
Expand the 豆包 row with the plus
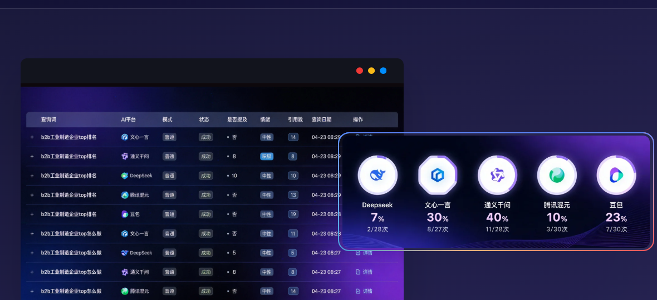coord(32,214)
